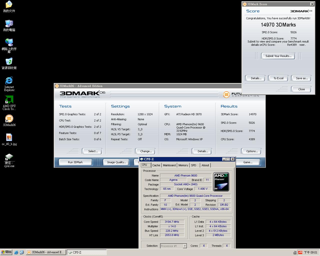Click the Run 3DMark button
The image size is (320, 256).
point(75,162)
